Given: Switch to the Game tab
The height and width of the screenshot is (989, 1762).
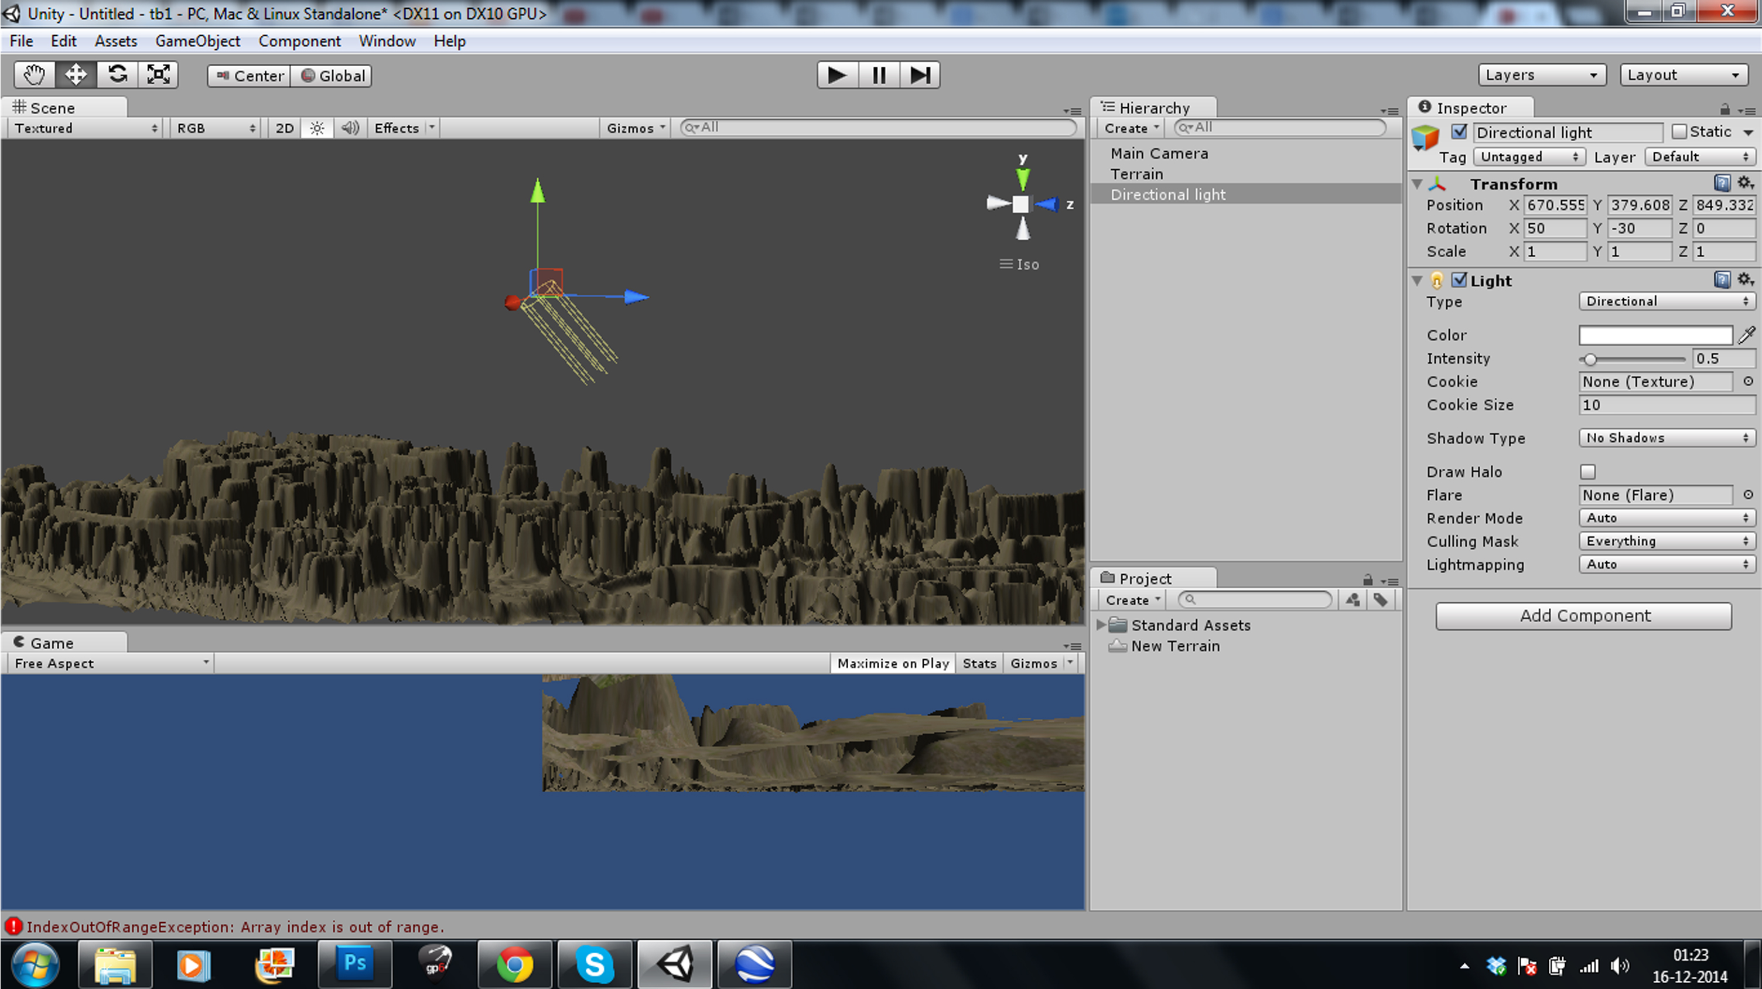Looking at the screenshot, I should pyautogui.click(x=52, y=643).
